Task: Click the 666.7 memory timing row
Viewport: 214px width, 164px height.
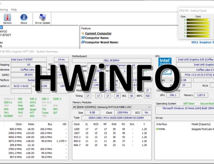Action: pyautogui.click(x=112, y=145)
